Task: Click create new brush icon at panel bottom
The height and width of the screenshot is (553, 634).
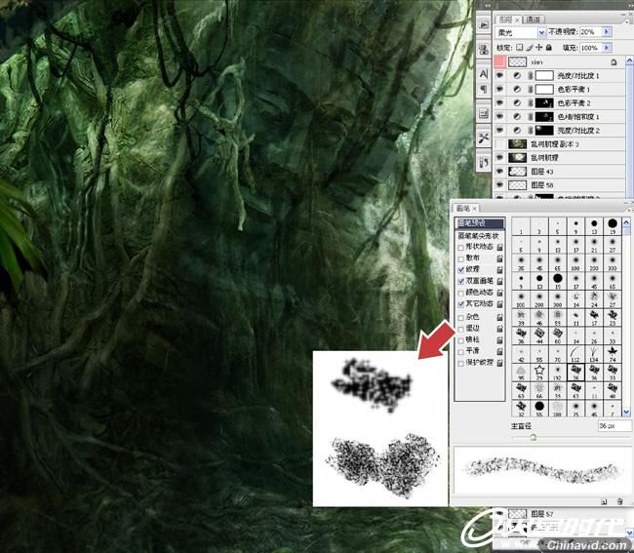Action: 604,501
